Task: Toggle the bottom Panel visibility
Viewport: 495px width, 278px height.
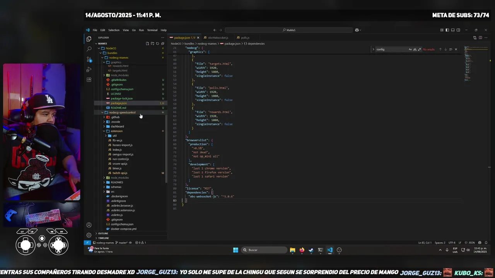Action: point(453,30)
